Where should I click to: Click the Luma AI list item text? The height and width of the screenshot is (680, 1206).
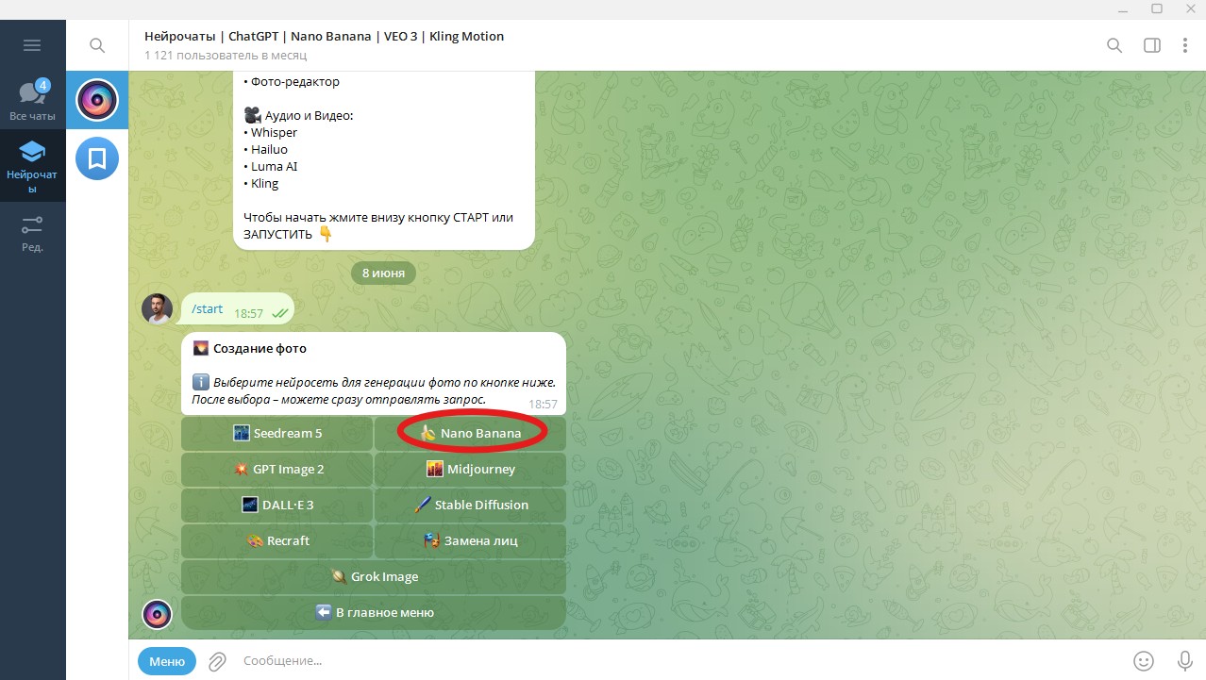click(x=274, y=167)
